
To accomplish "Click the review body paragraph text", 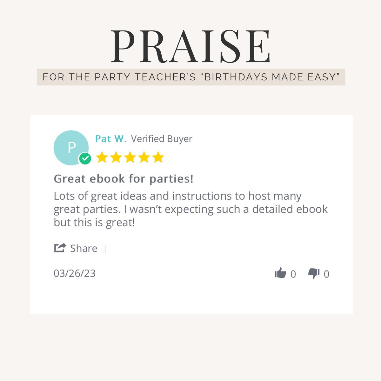I will tap(190, 209).
